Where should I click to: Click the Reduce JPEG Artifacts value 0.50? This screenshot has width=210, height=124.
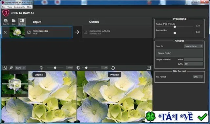coord(198,26)
